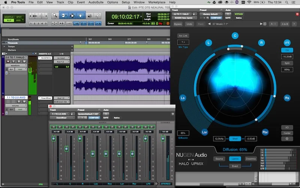The height and width of the screenshot is (188, 300).
Task: Open the Marketplace menu
Action: click(x=157, y=2)
